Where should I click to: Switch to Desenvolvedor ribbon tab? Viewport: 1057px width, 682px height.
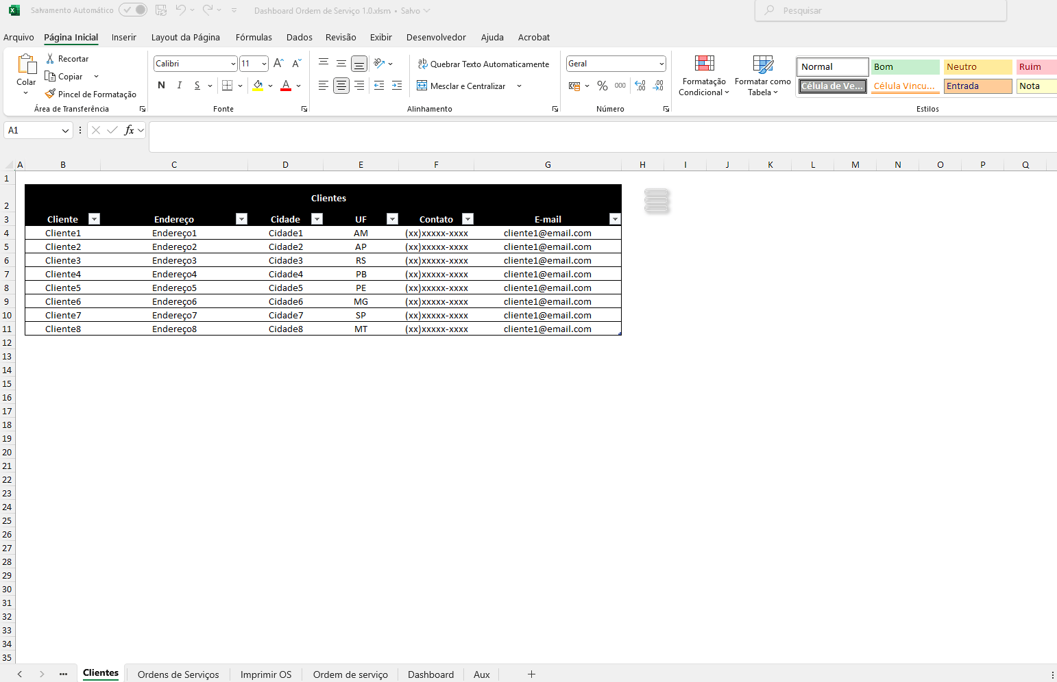pyautogui.click(x=436, y=37)
